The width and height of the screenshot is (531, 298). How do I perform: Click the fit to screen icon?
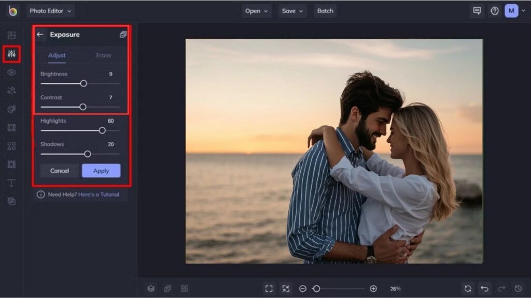click(269, 289)
